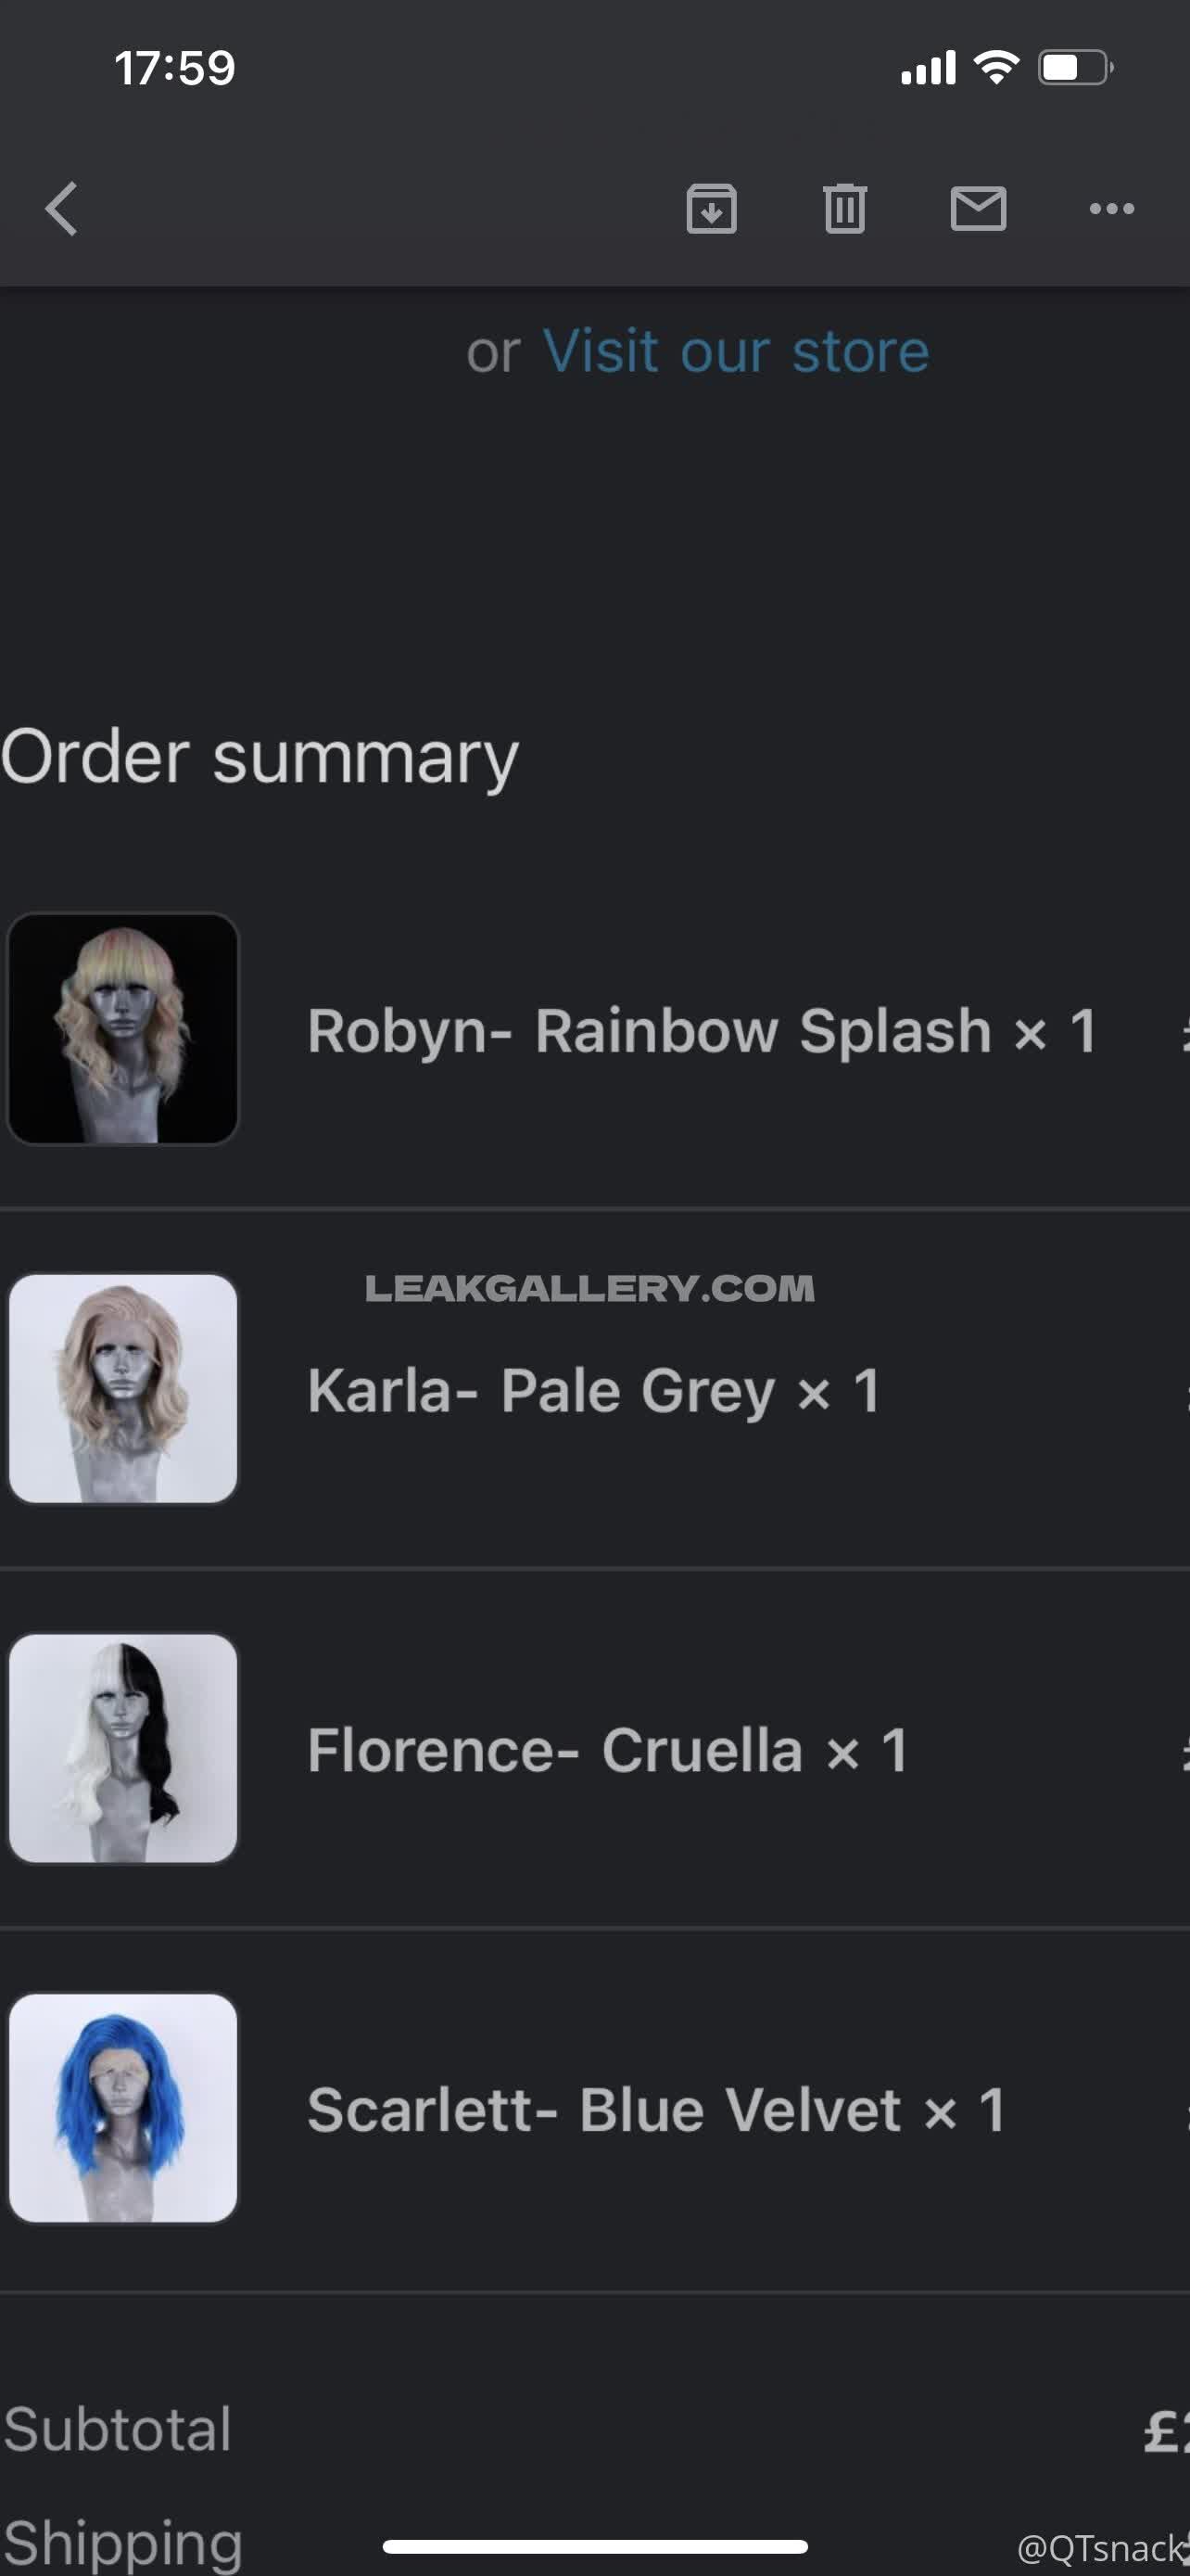
Task: Tap the Wi-Fi status icon
Action: click(x=995, y=67)
